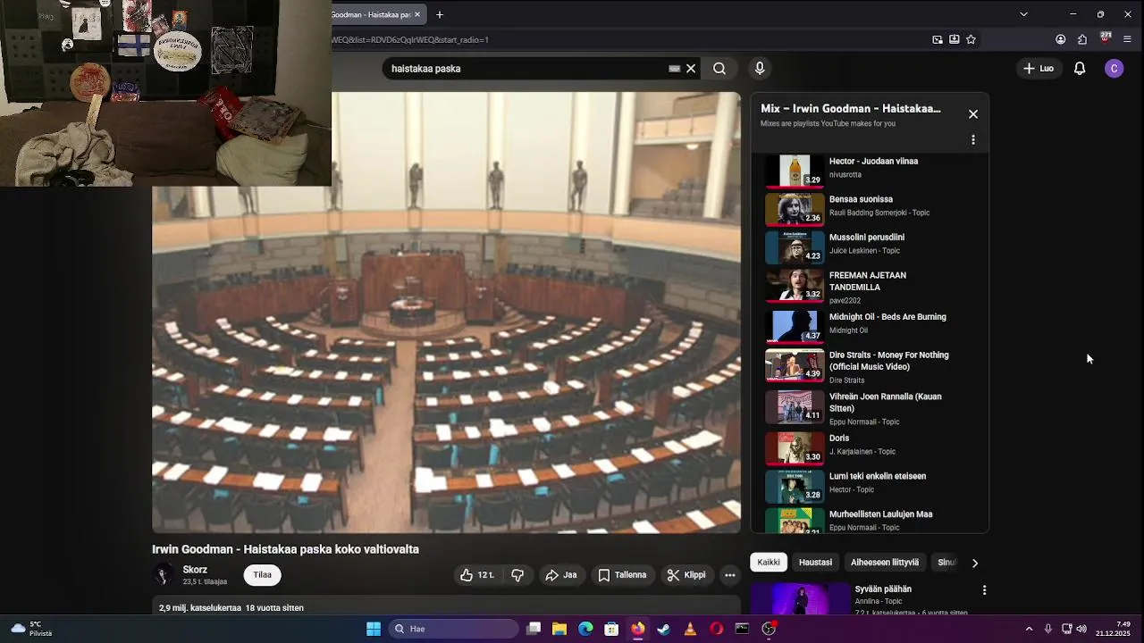Open VLC media player from taskbar

pyautogui.click(x=690, y=629)
